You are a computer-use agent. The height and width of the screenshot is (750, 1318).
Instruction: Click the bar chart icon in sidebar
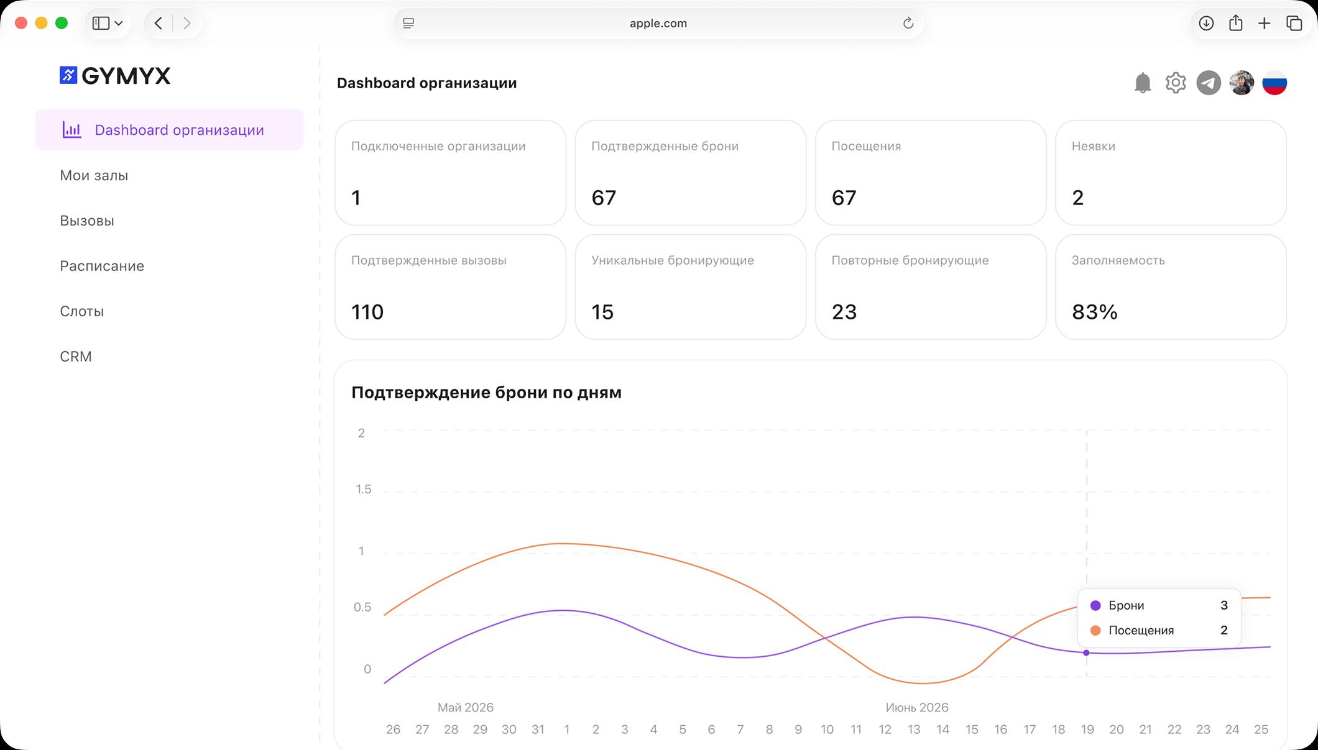pyautogui.click(x=71, y=130)
